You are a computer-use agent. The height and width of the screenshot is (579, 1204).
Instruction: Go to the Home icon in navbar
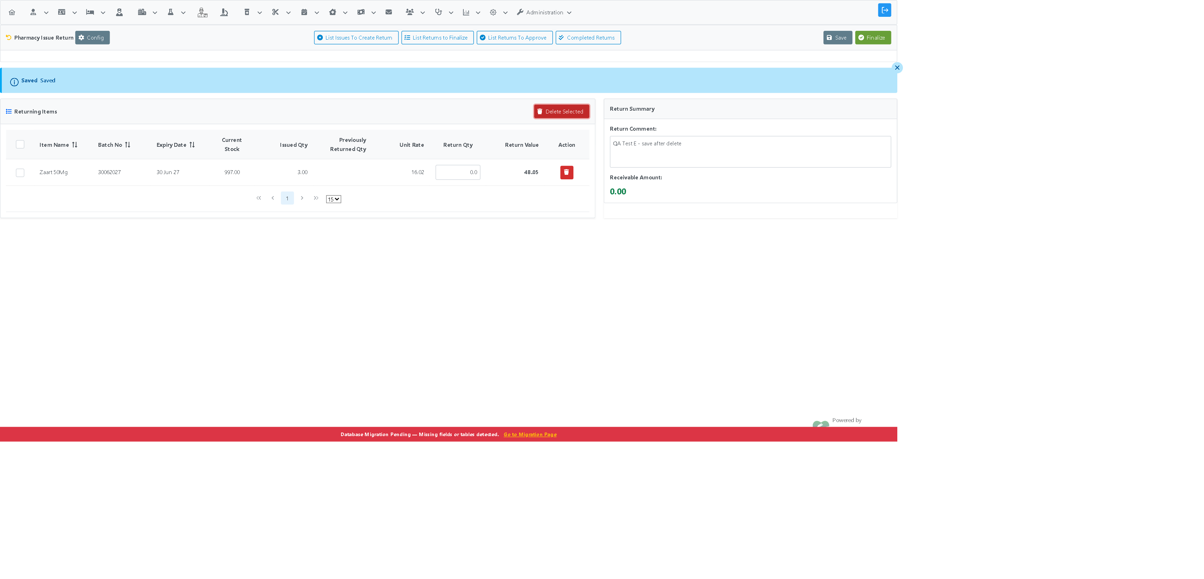[12, 13]
